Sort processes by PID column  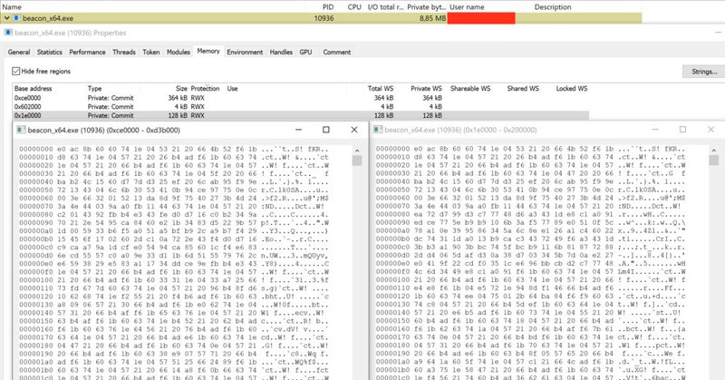328,7
